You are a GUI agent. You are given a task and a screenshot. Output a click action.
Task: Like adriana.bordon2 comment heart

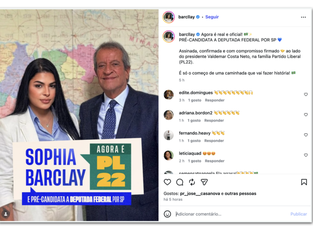tap(306, 115)
